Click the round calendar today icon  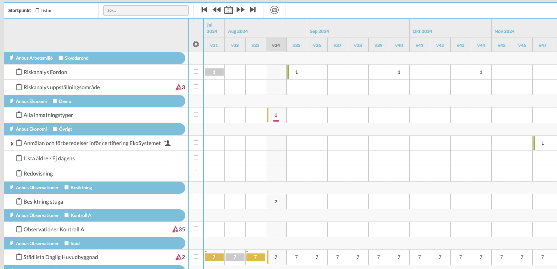[275, 10]
